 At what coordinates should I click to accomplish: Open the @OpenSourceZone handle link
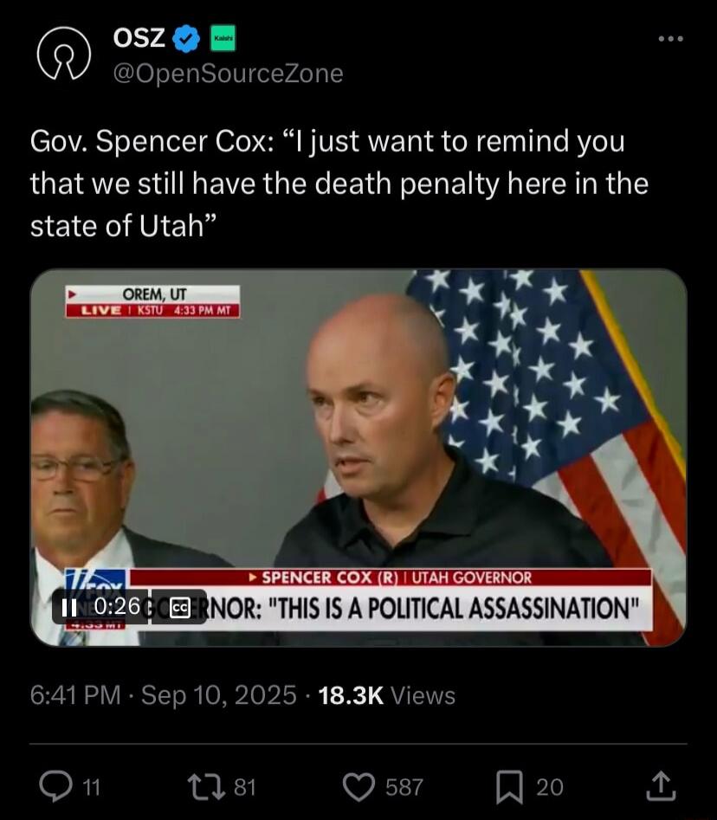[x=228, y=74]
